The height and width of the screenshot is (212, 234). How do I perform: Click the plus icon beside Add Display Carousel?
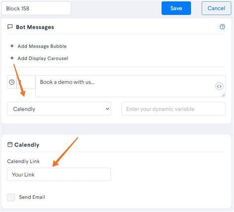tap(12, 58)
